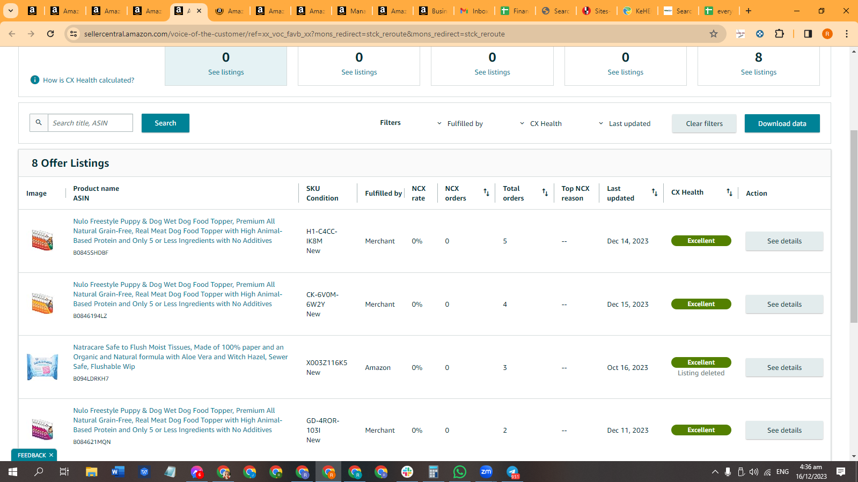Sort listings by NCX orders
Viewport: 858px width, 482px height.
(x=486, y=192)
